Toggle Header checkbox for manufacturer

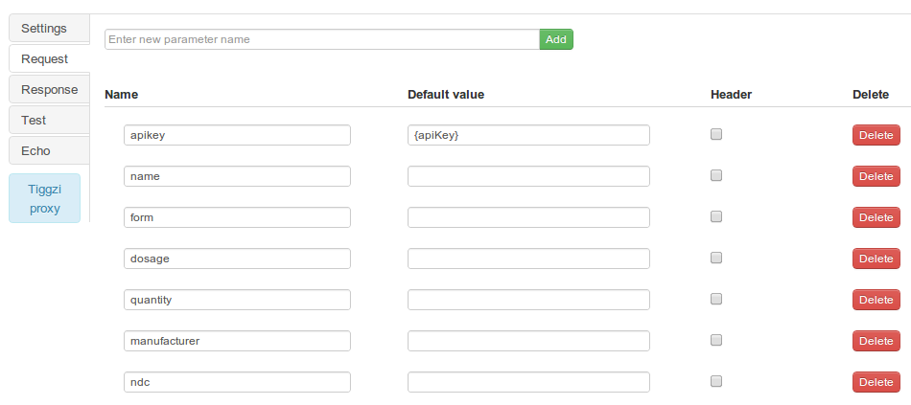(716, 340)
